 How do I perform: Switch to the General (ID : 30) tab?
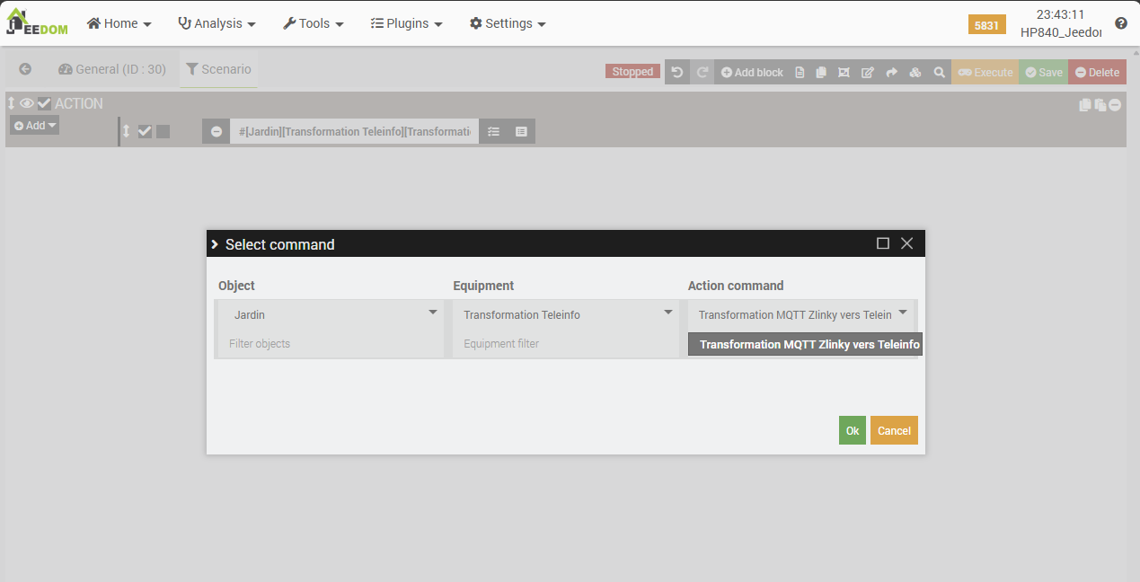pos(112,69)
